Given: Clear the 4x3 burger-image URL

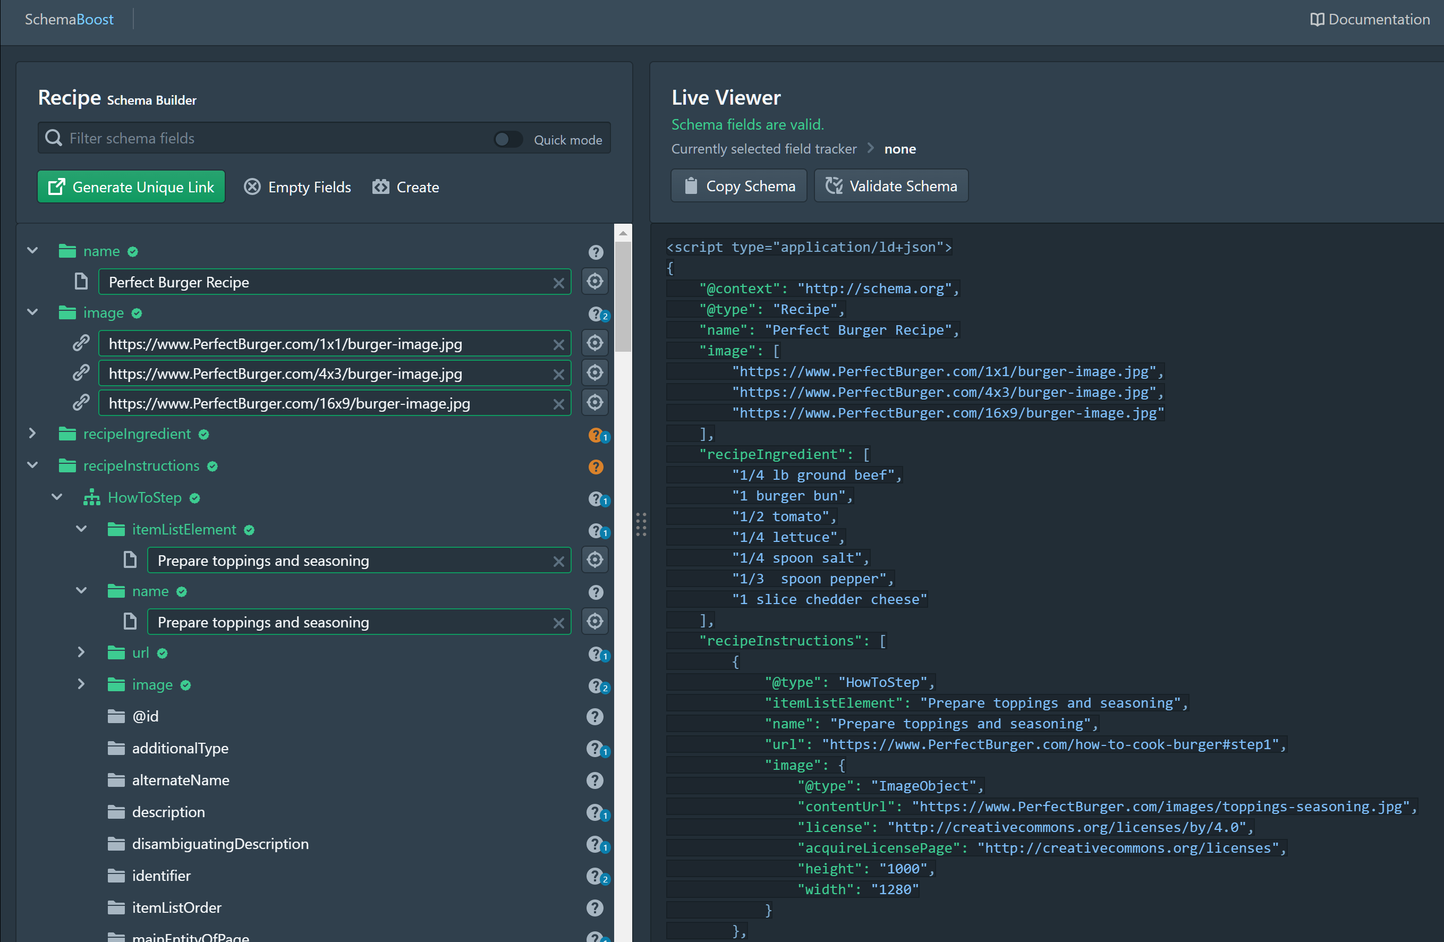Looking at the screenshot, I should click(558, 374).
